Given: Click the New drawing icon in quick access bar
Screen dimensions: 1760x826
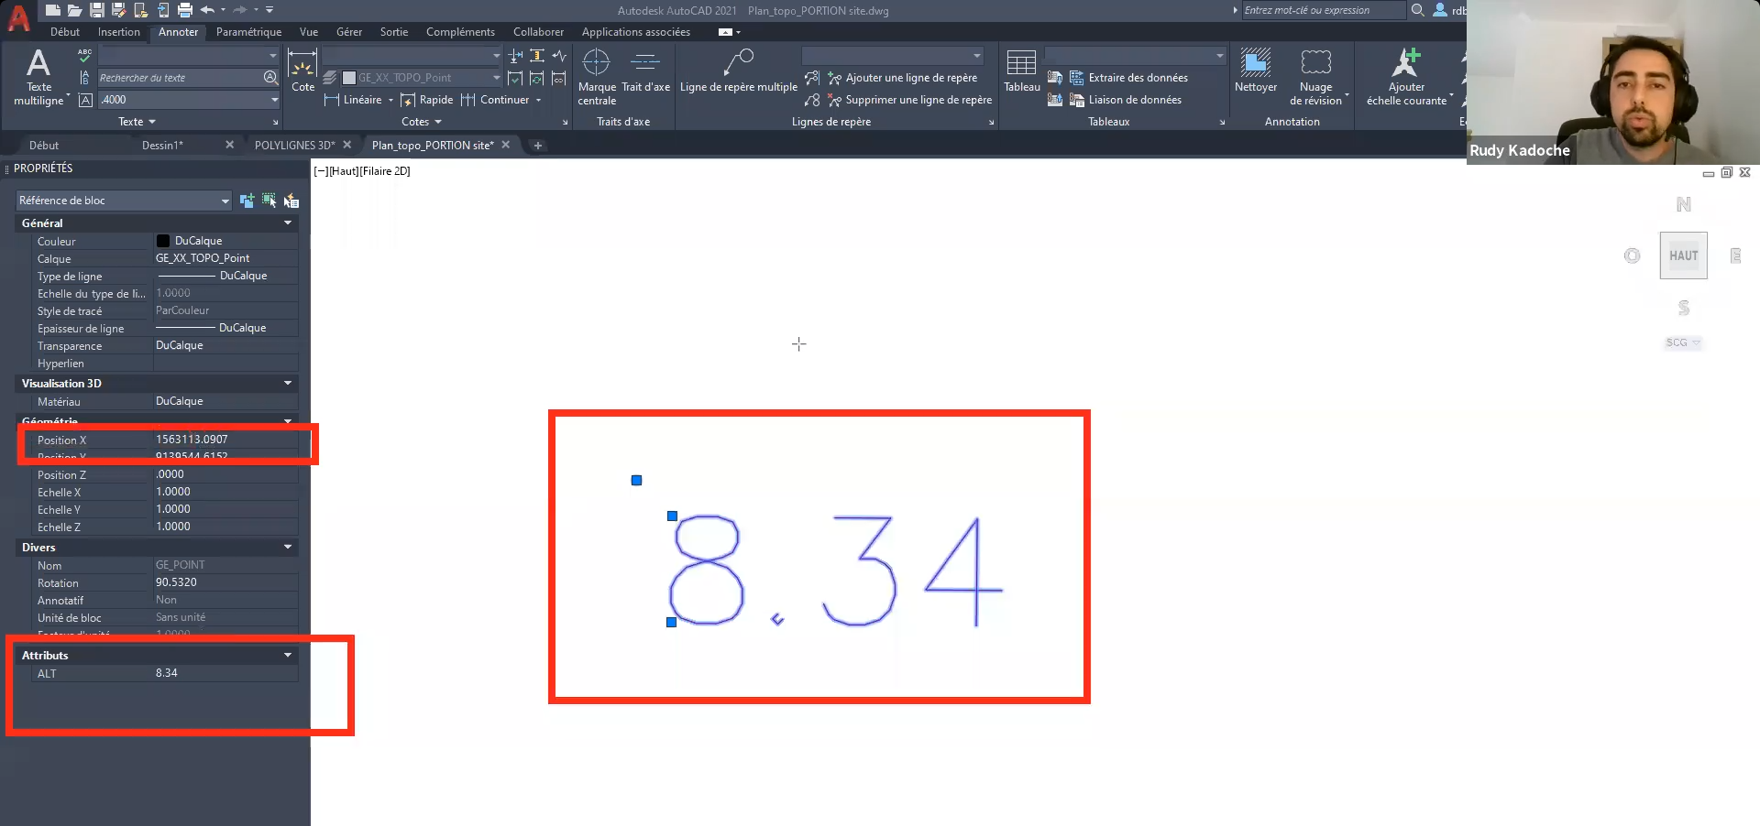Looking at the screenshot, I should pos(53,10).
